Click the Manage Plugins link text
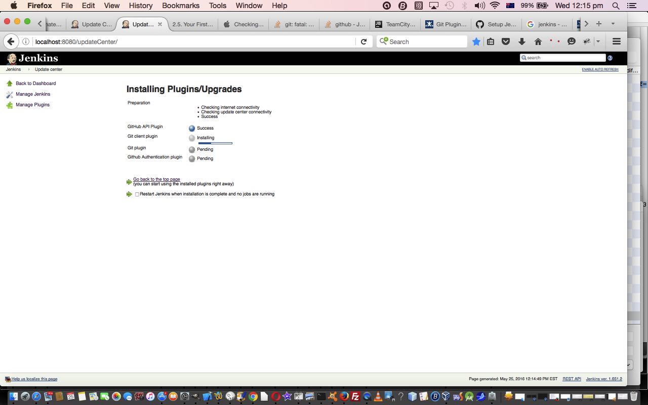 (33, 105)
